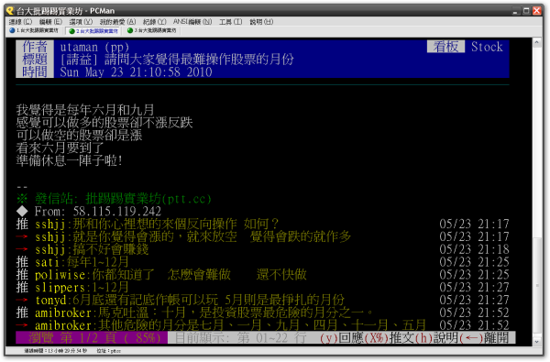Open the 說明 (H) menu

pos(261,22)
